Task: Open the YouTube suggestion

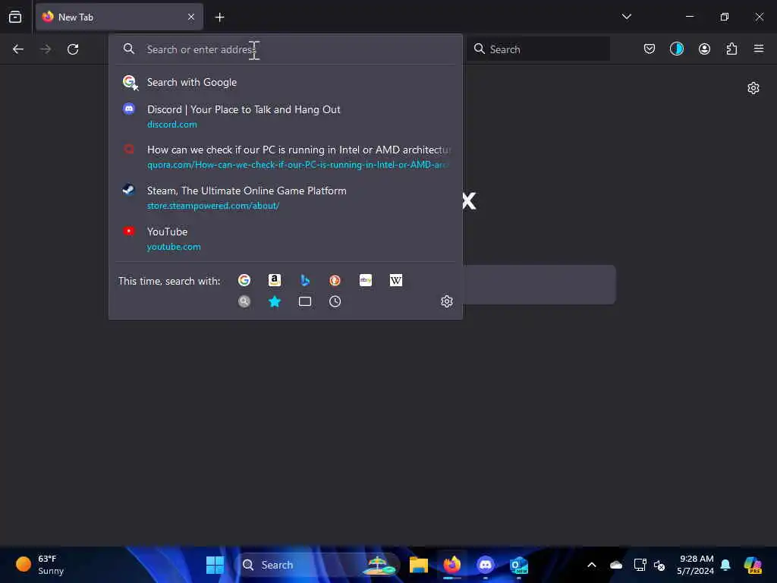Action: [285, 239]
